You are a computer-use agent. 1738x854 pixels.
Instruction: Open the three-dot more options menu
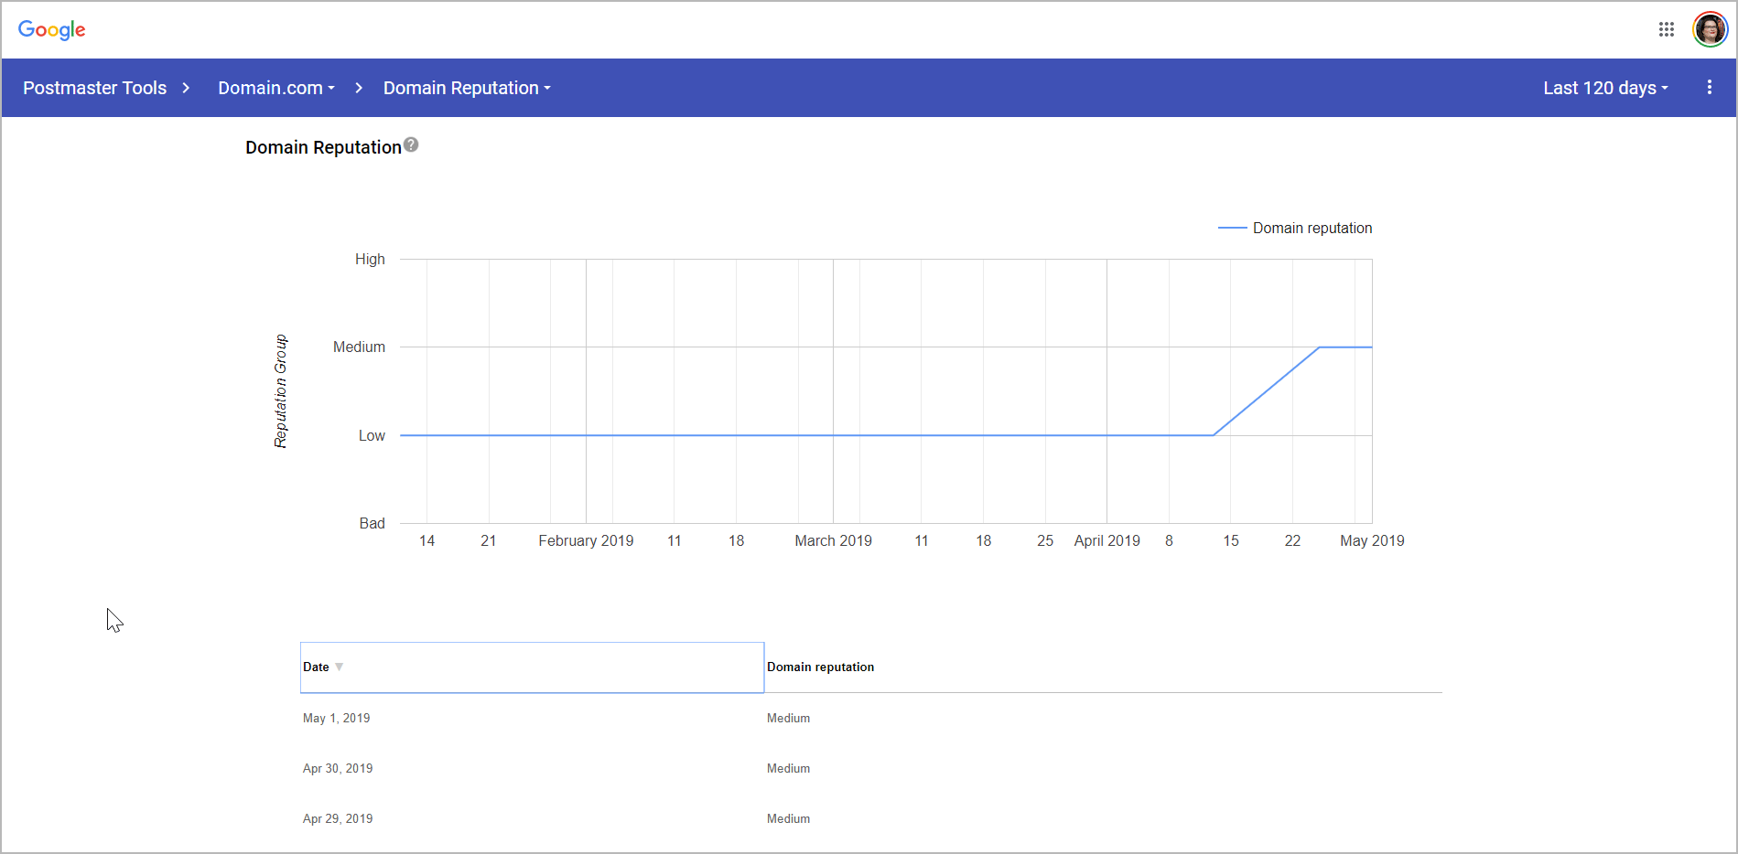coord(1709,88)
